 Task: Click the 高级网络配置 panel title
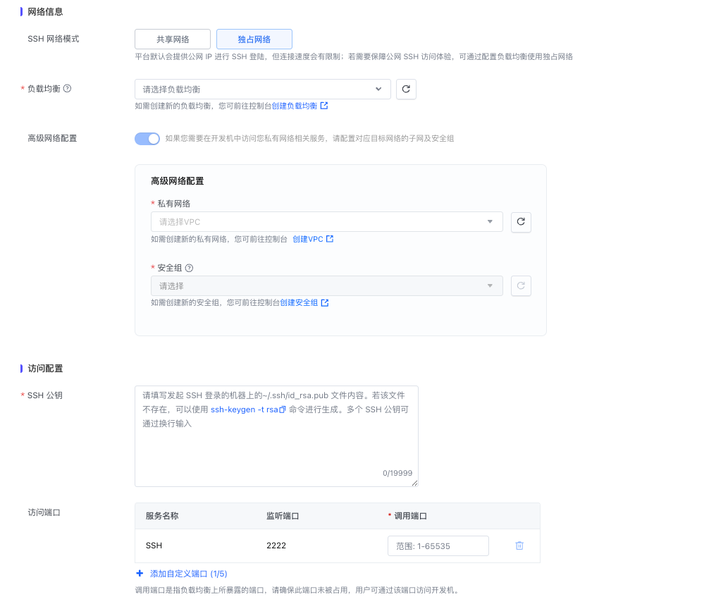178,181
